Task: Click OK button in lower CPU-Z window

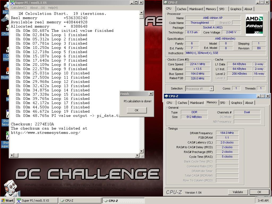Action: coord(259,192)
